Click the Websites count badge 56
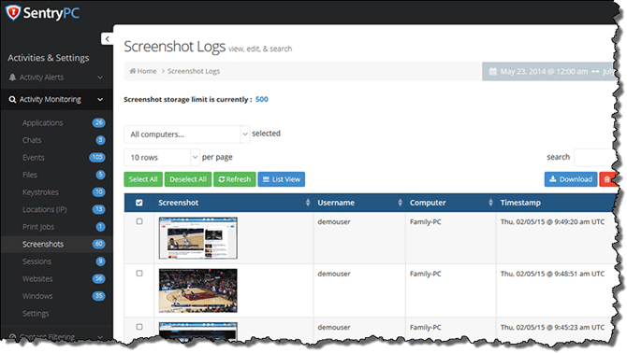This screenshot has height=353, width=627. pyautogui.click(x=99, y=278)
